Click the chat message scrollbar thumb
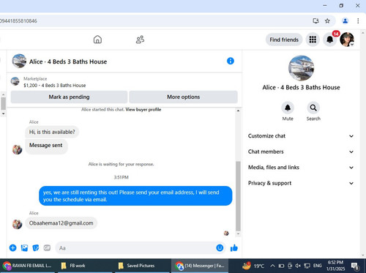The width and height of the screenshot is (366, 273). (x=238, y=196)
